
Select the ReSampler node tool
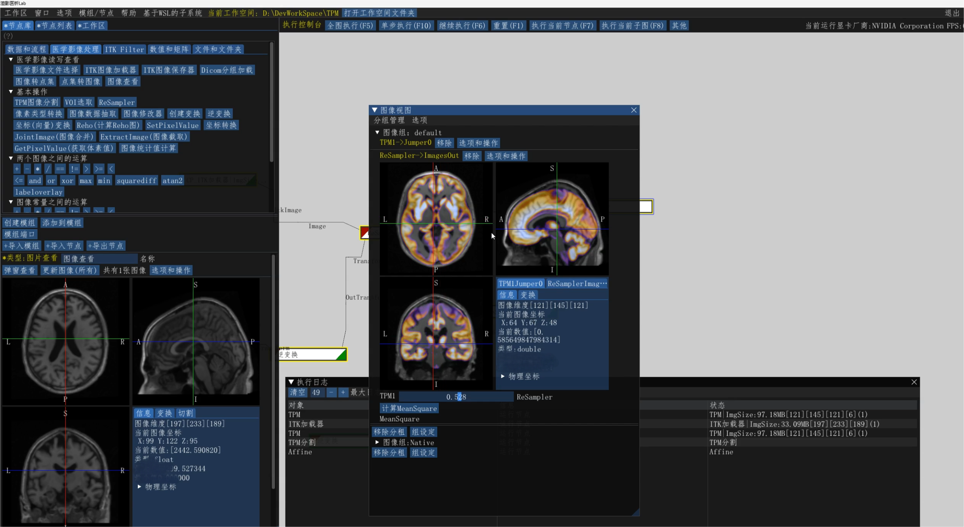click(x=116, y=102)
